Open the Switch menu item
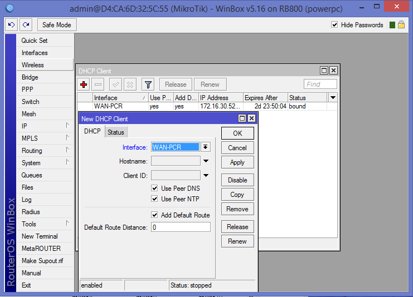 coord(45,102)
